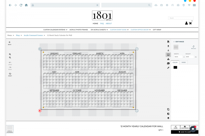Open the browser hamburger menu
205x136 pixels.
(194, 5)
